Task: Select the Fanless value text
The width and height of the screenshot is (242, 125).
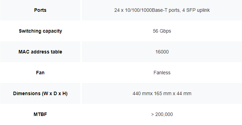Action: (x=162, y=73)
